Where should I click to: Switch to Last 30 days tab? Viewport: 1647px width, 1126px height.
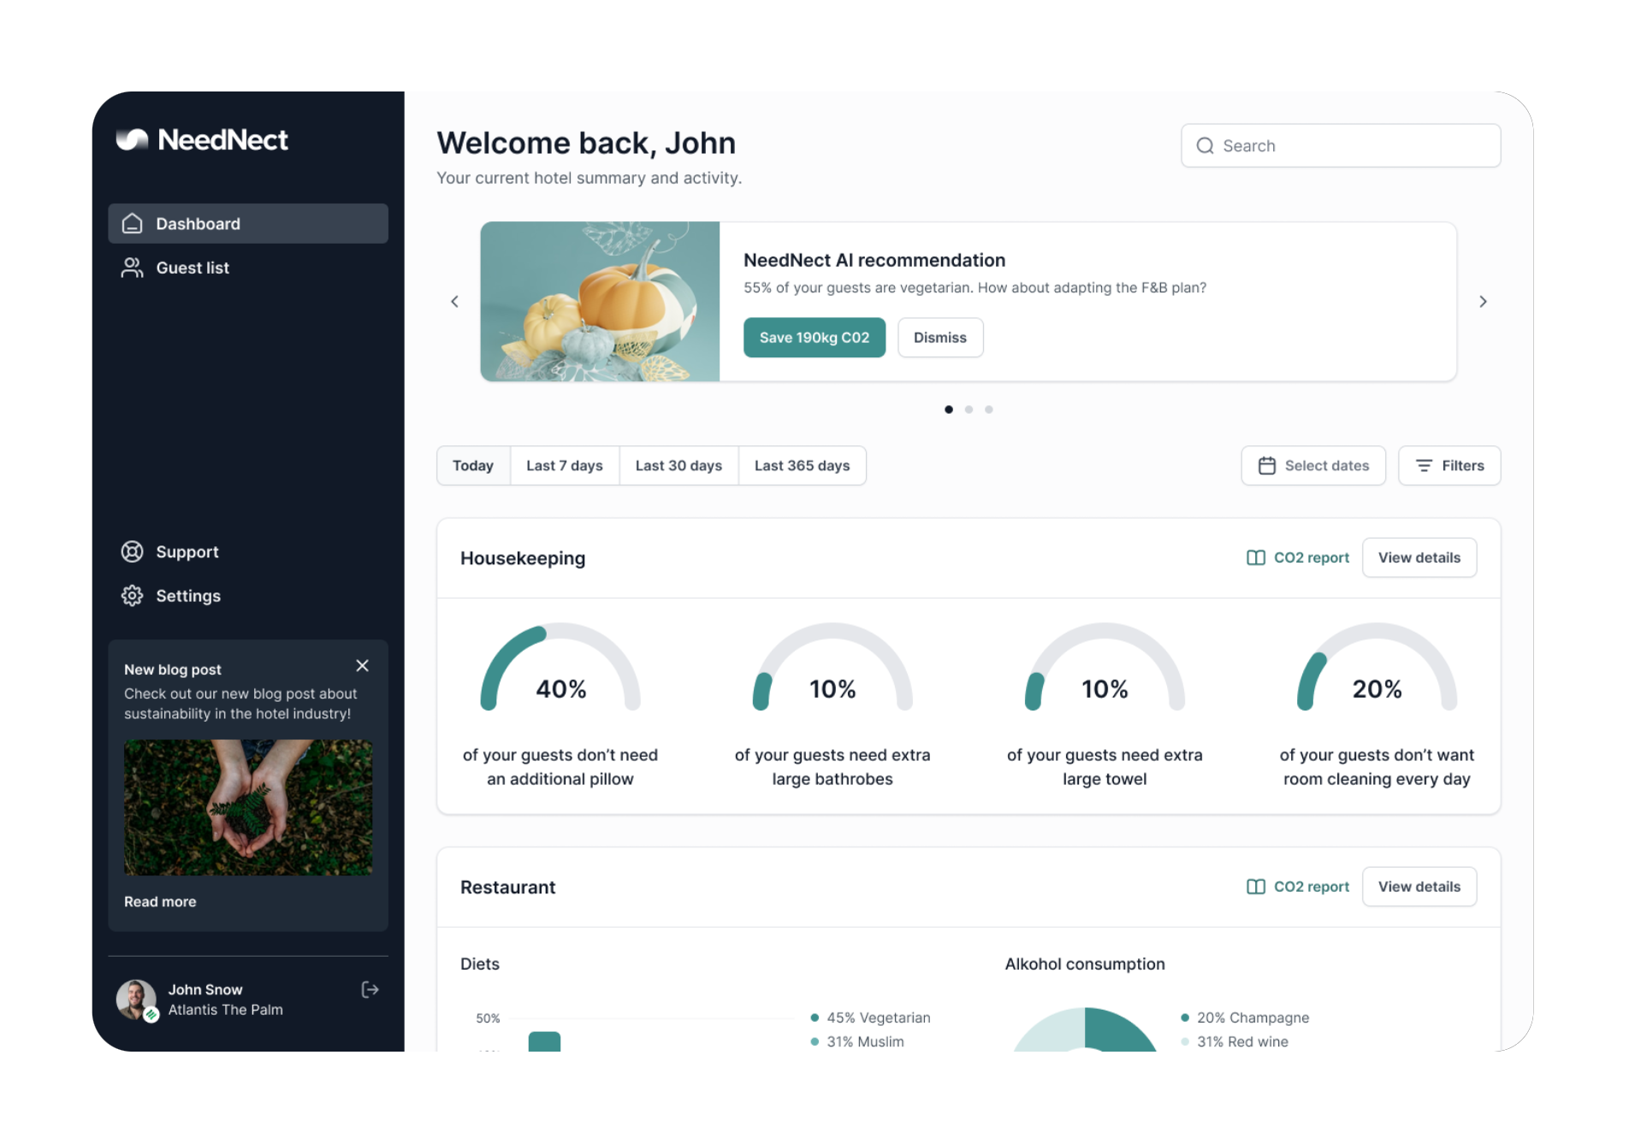[678, 466]
